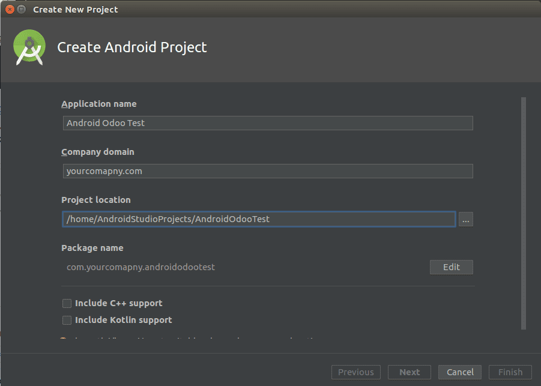The width and height of the screenshot is (541, 386).
Task: Close the Create New Project window
Action: (x=10, y=10)
